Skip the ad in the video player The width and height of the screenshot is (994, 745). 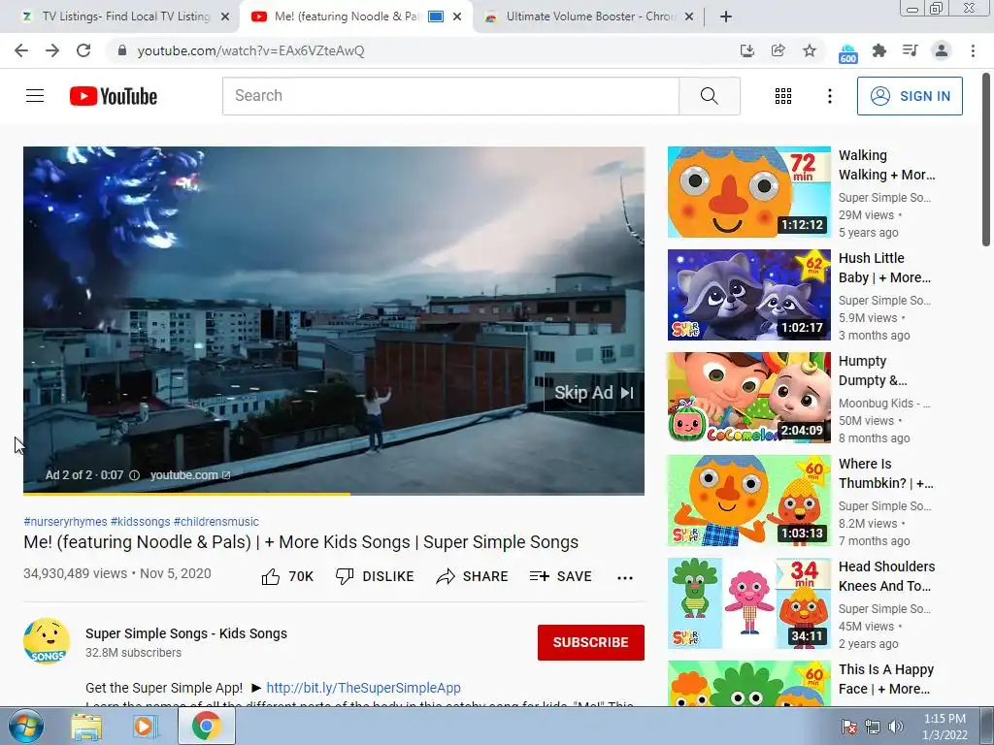coord(594,393)
